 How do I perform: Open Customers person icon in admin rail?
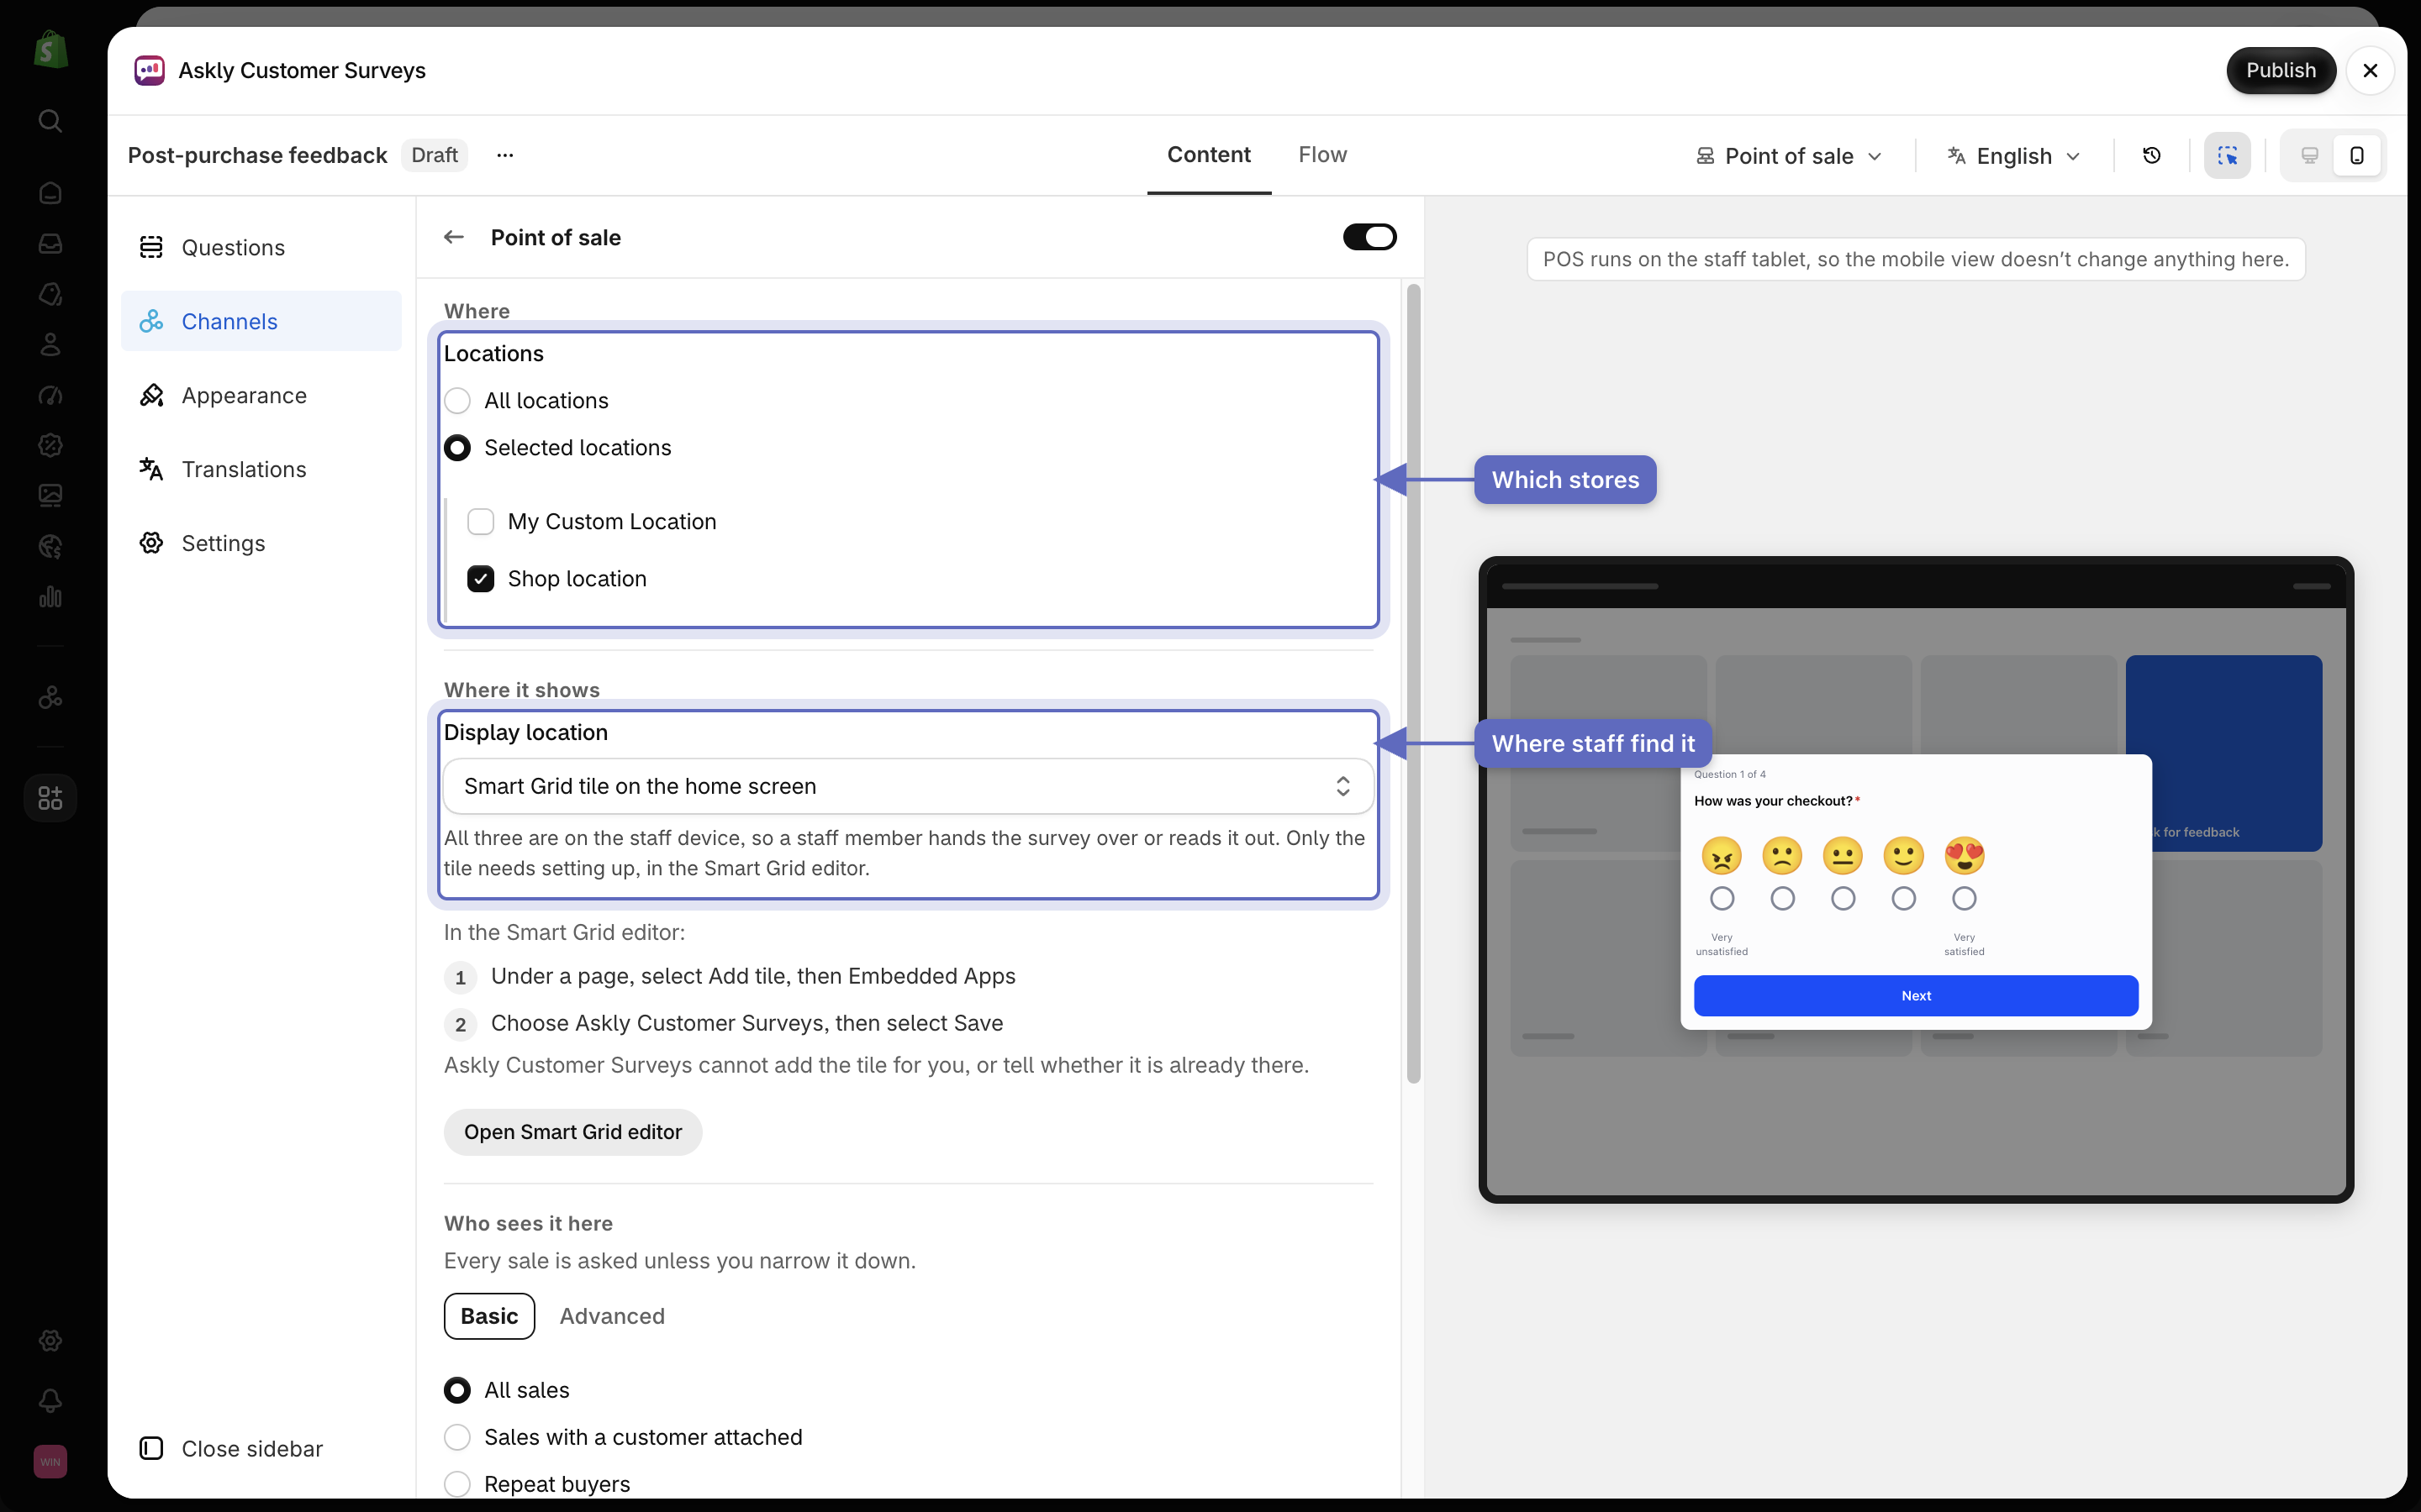(x=50, y=345)
